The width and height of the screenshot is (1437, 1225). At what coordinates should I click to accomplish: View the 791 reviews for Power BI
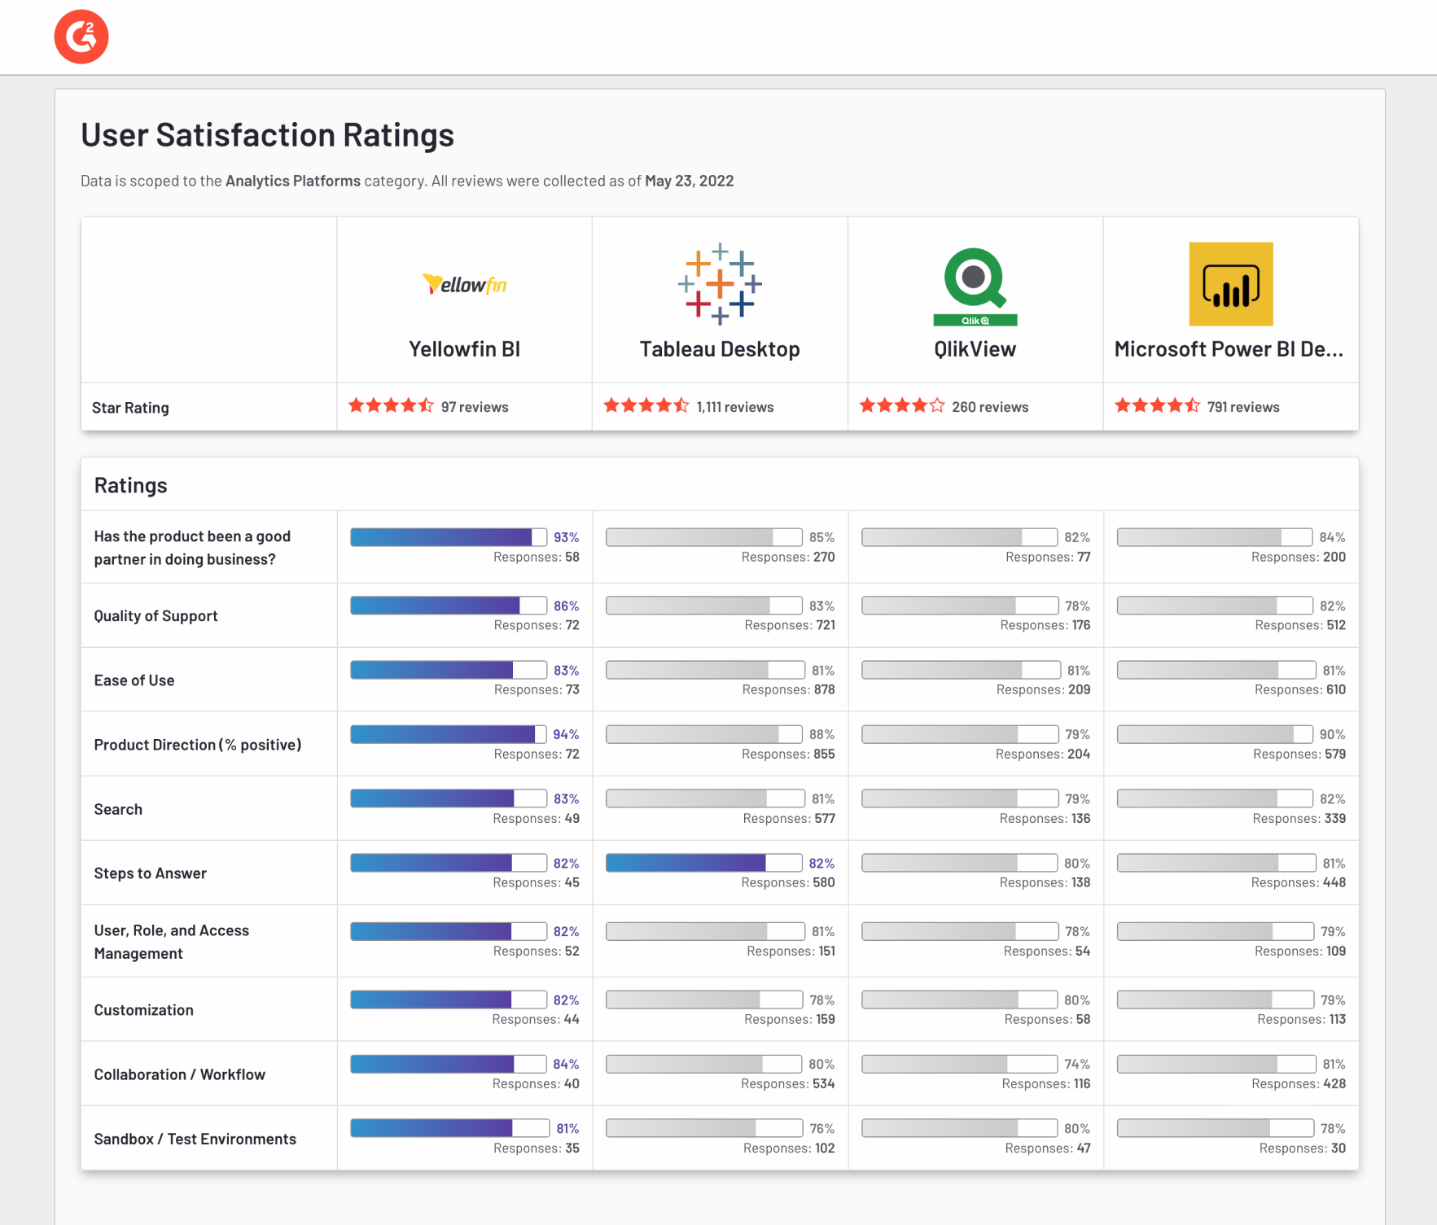point(1243,407)
